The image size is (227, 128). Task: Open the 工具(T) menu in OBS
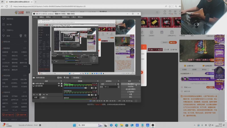point(73,17)
